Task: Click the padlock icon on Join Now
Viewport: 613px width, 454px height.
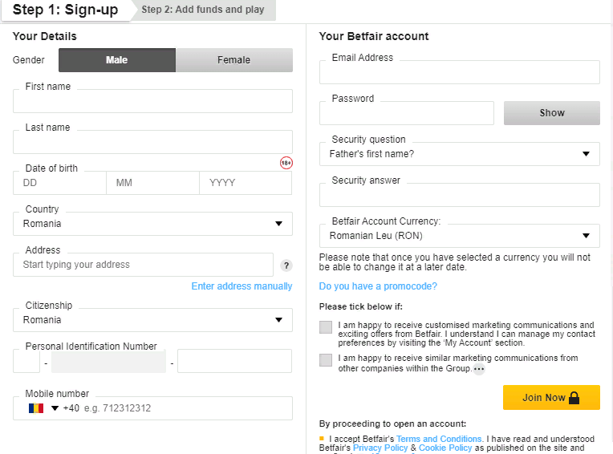Action: click(x=574, y=398)
